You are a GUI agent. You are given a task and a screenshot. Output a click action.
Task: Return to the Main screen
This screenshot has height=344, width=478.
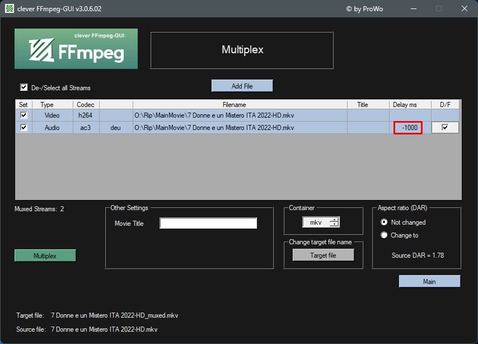pyautogui.click(x=429, y=281)
